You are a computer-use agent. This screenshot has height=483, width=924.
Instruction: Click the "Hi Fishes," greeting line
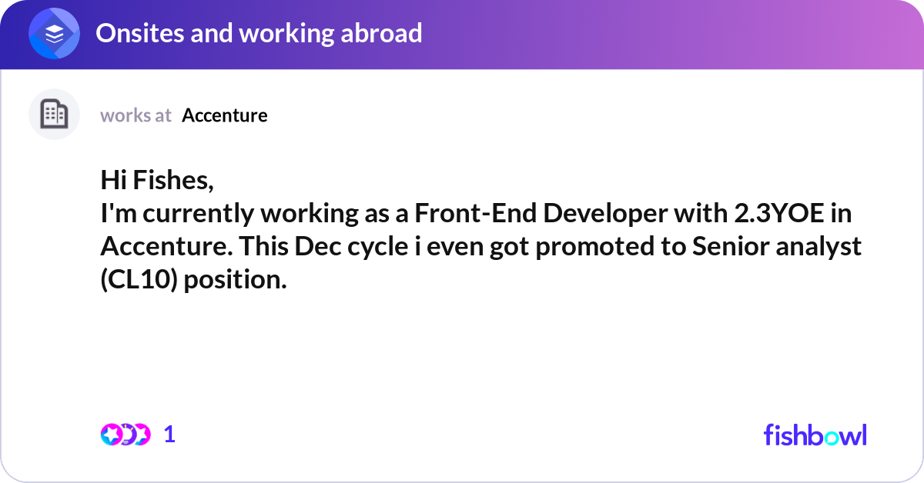coord(157,181)
